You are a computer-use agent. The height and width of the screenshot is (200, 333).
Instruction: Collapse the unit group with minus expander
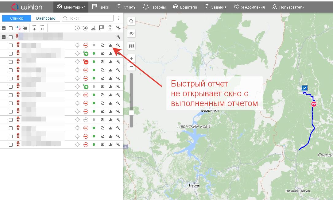4,37
